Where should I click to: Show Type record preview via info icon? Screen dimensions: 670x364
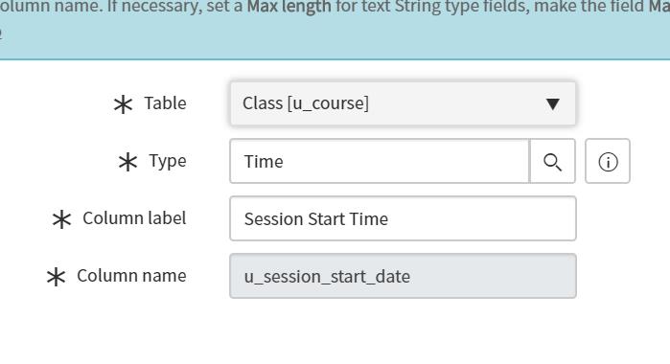607,162
